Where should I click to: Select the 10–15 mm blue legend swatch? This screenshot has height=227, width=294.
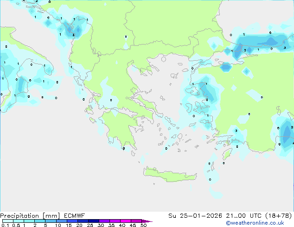point(62,221)
